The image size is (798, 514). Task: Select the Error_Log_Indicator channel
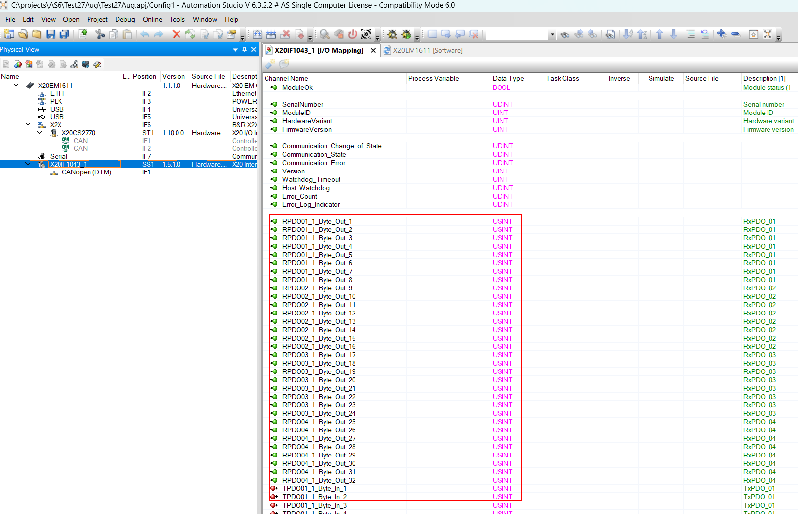click(x=311, y=204)
